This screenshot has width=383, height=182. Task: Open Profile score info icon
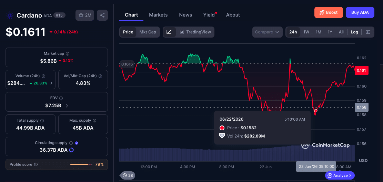(36, 165)
